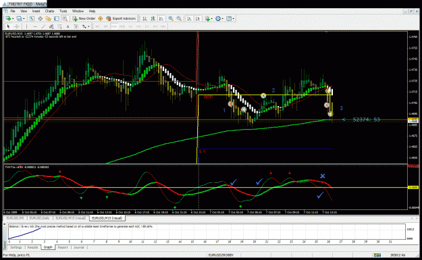Image resolution: width=422 pixels, height=260 pixels.
Task: Toggle the Navigator panel
Action: coord(49,19)
